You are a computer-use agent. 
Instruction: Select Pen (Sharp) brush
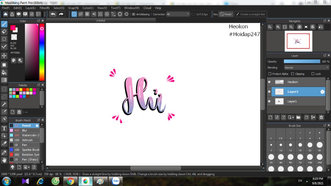click(x=24, y=160)
